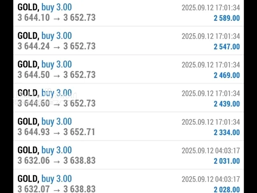Click the 2 028.00 profit value
257x193 pixels.
point(226,189)
